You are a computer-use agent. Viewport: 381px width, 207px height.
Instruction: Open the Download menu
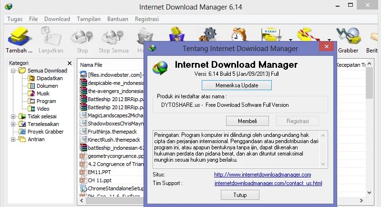tap(57, 19)
